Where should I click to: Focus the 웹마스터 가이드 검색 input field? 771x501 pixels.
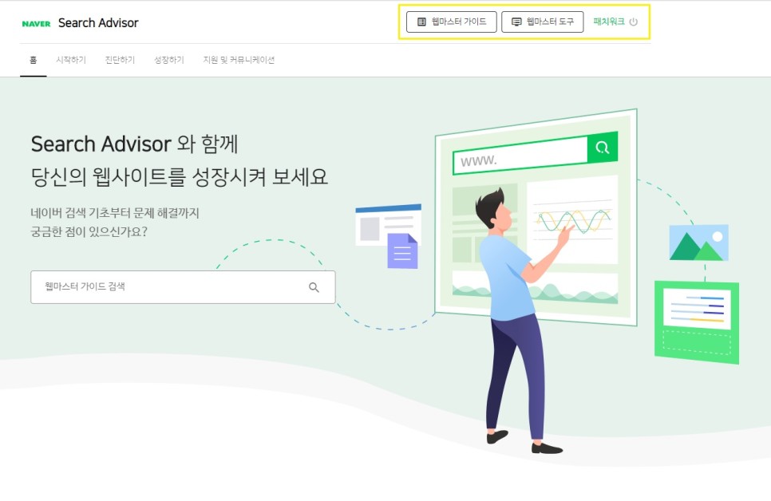click(x=183, y=287)
